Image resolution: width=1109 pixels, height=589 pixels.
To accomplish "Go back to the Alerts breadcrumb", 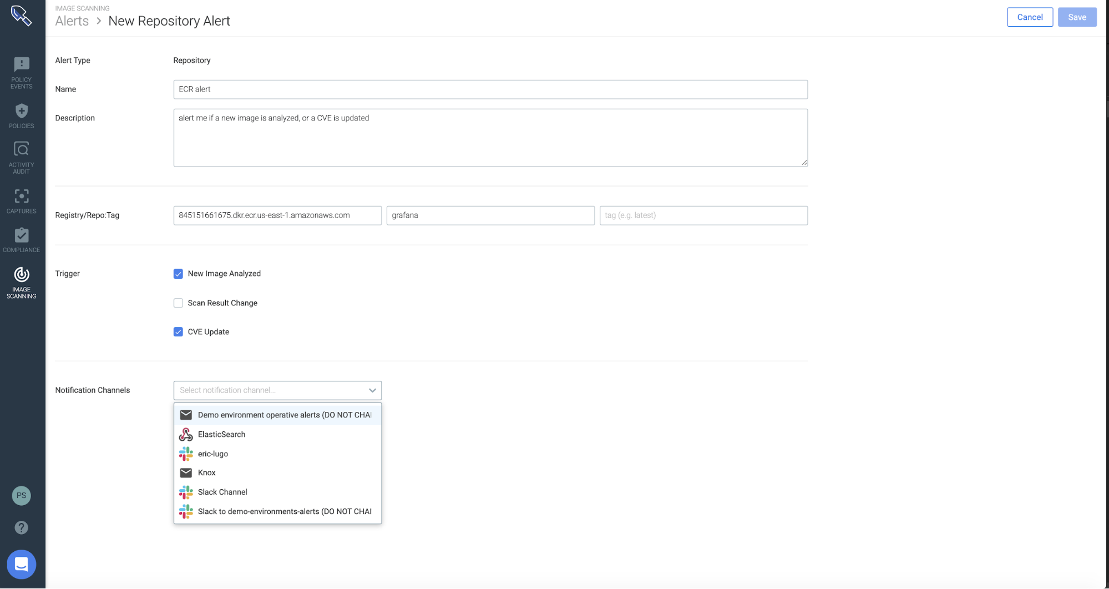I will click(x=71, y=21).
